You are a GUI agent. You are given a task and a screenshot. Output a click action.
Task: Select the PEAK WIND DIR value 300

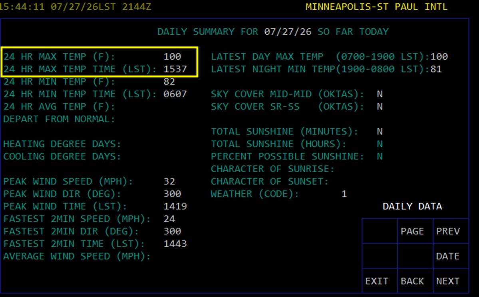pos(172,194)
